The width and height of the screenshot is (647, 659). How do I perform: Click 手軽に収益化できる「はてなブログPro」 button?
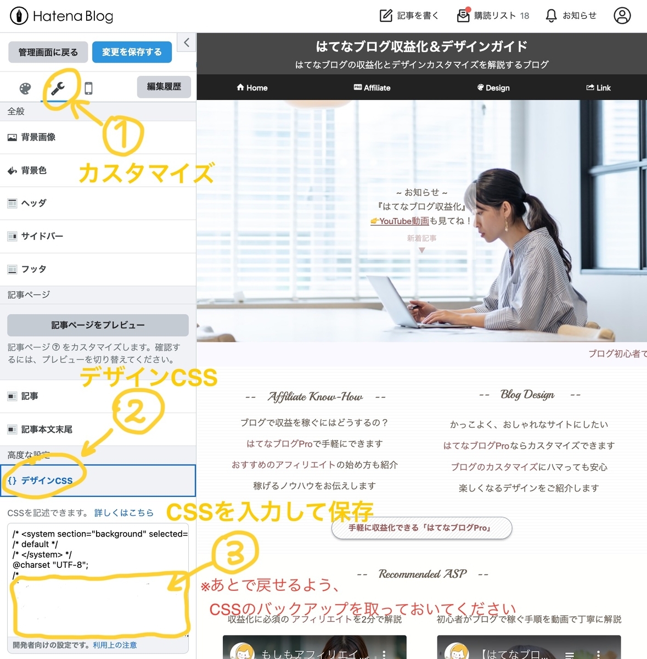421,528
